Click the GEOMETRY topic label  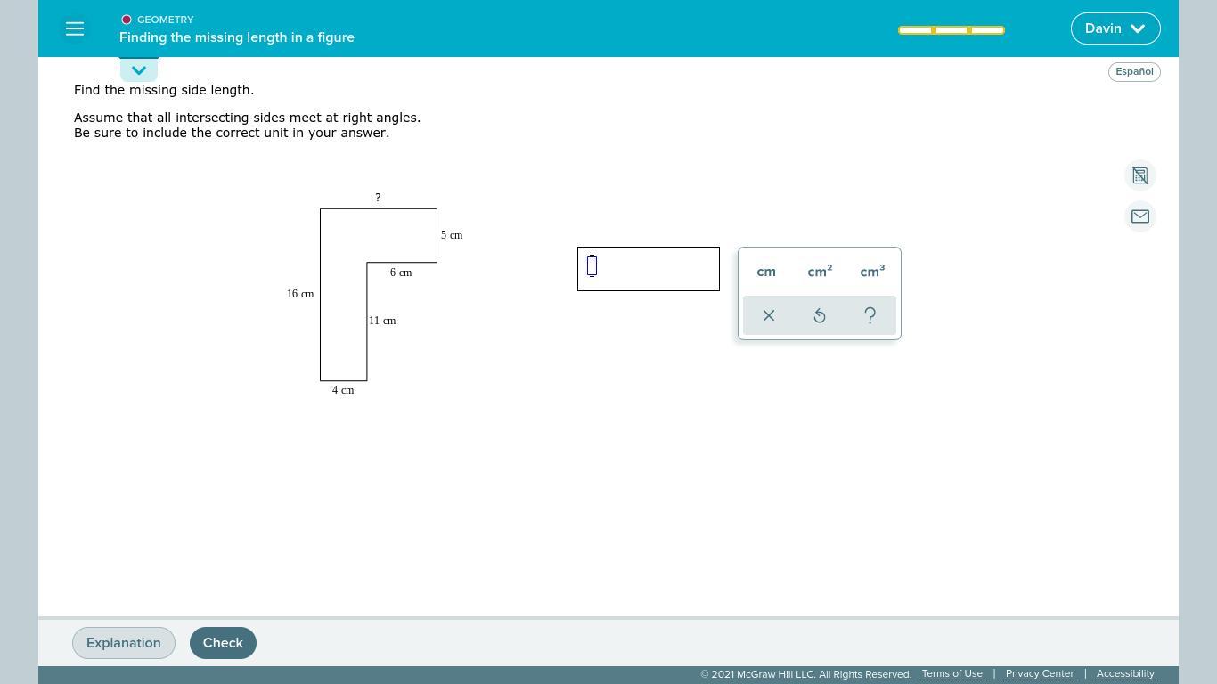(x=165, y=20)
